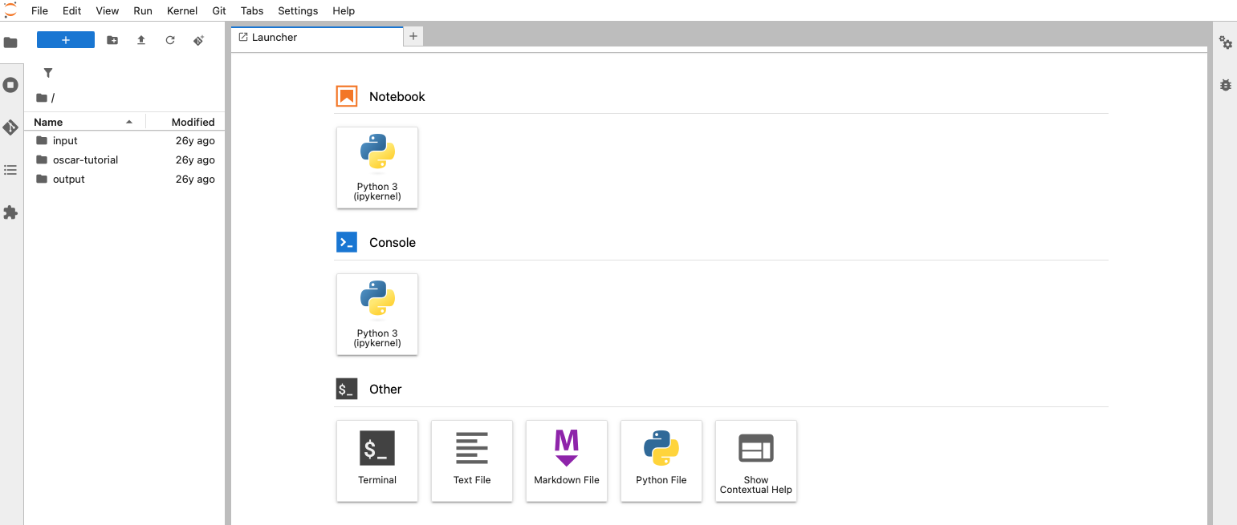Open the oscar-tutorial folder
This screenshot has width=1237, height=525.
pos(84,160)
